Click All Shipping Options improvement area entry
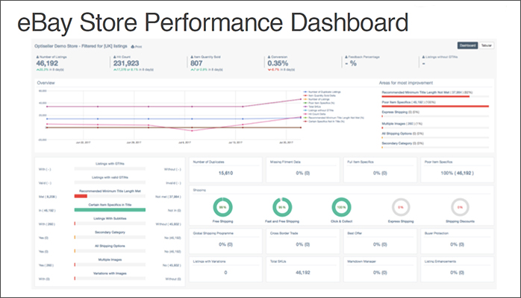 435,136
